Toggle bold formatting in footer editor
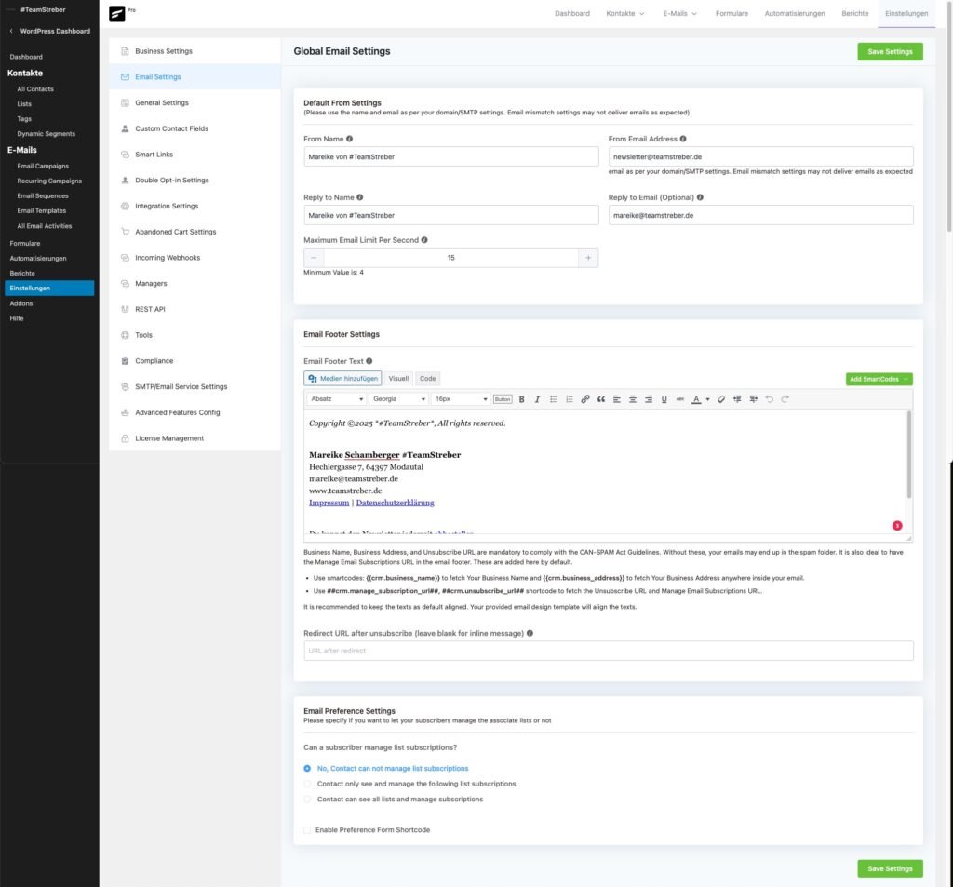The image size is (953, 887). coord(522,399)
